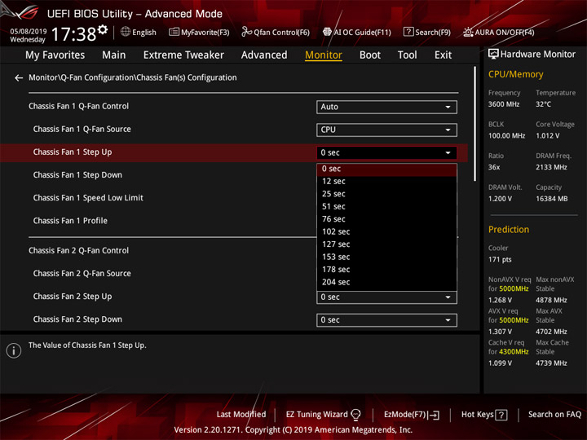The height and width of the screenshot is (440, 587).
Task: Open Qfan Control(F6) text label
Action: pos(281,33)
